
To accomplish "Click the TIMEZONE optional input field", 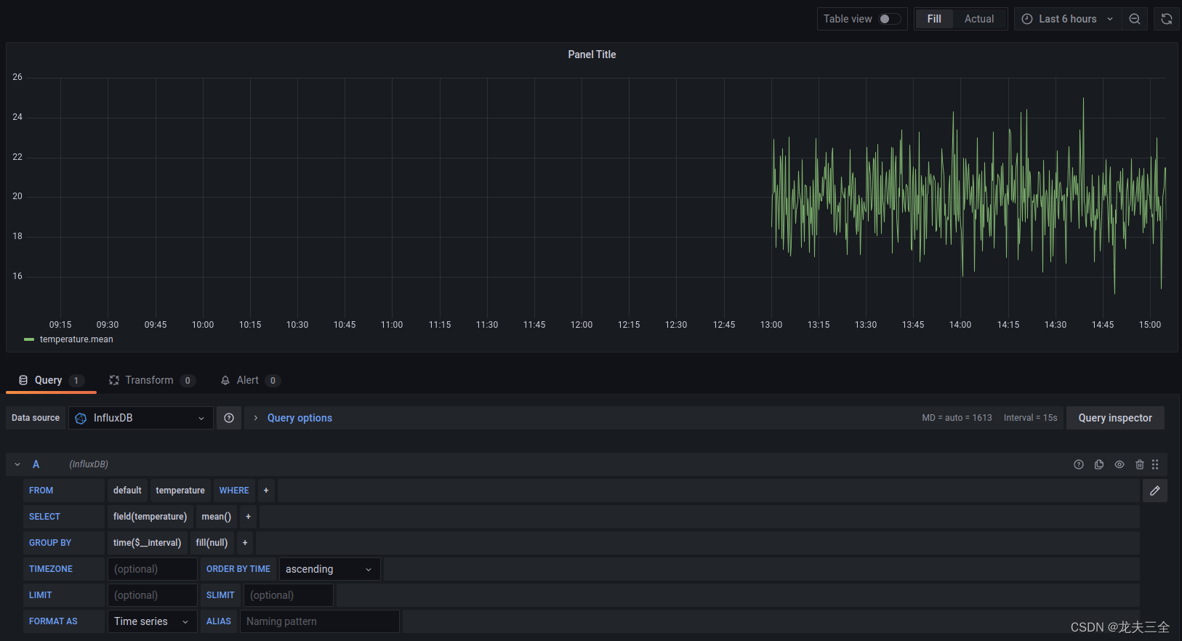I will click(153, 569).
